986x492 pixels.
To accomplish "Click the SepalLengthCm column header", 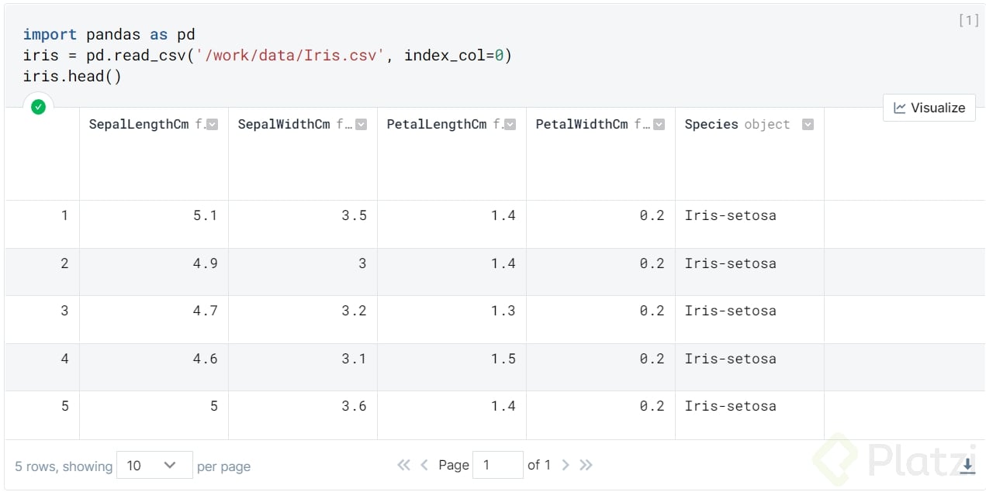I will tap(139, 125).
